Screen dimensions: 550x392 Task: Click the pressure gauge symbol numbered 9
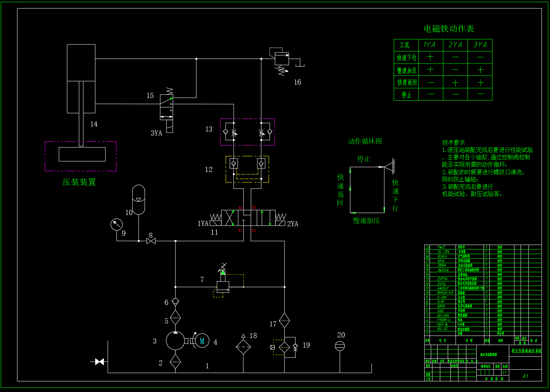[x=117, y=224]
